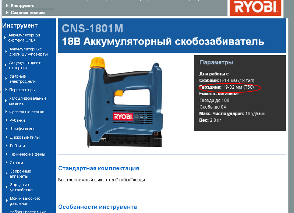Image resolution: width=294 pixels, height=213 pixels.
Task: Click arrow beside Перфораторы
Action: point(6,90)
